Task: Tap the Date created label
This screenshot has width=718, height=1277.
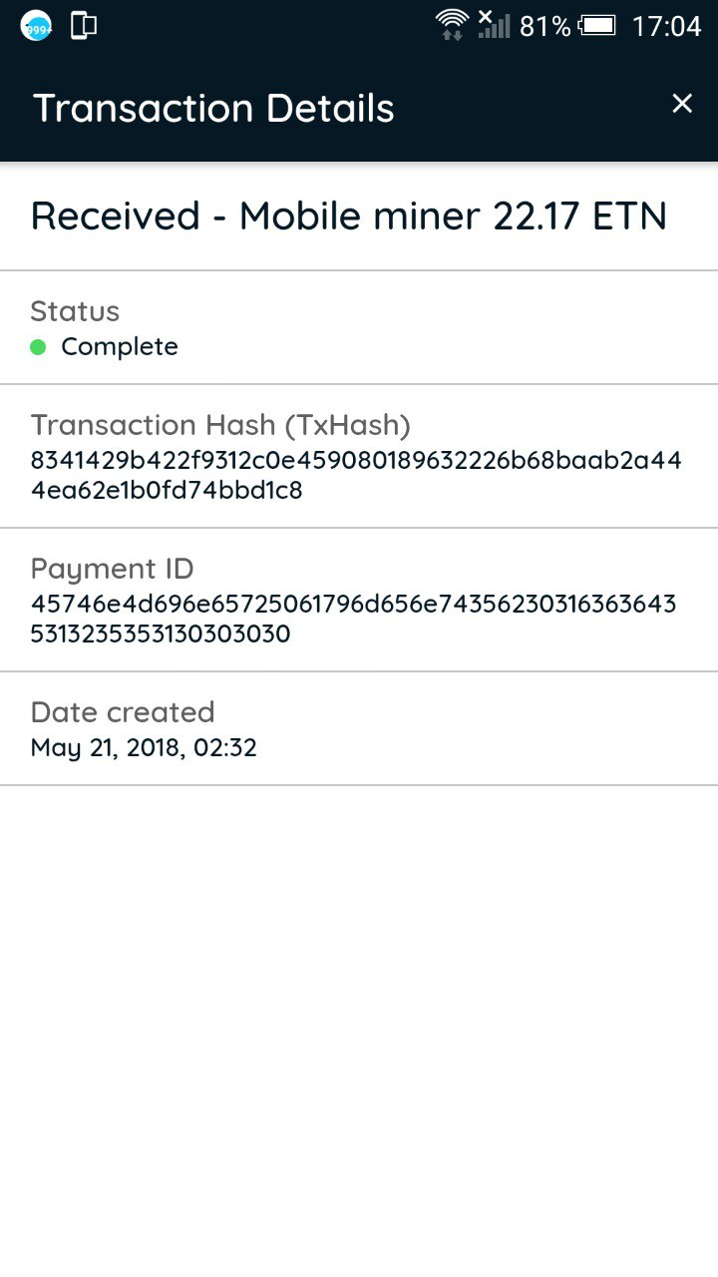Action: pos(123,712)
